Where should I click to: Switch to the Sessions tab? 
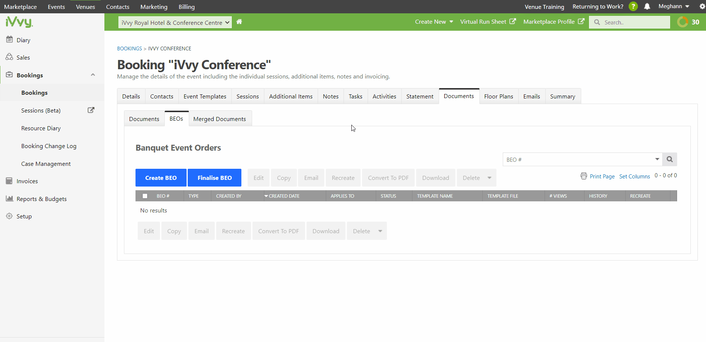[x=248, y=96]
